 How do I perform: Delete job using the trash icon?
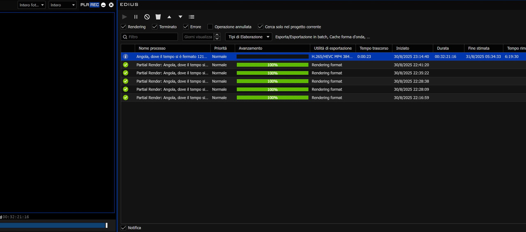pos(158,17)
